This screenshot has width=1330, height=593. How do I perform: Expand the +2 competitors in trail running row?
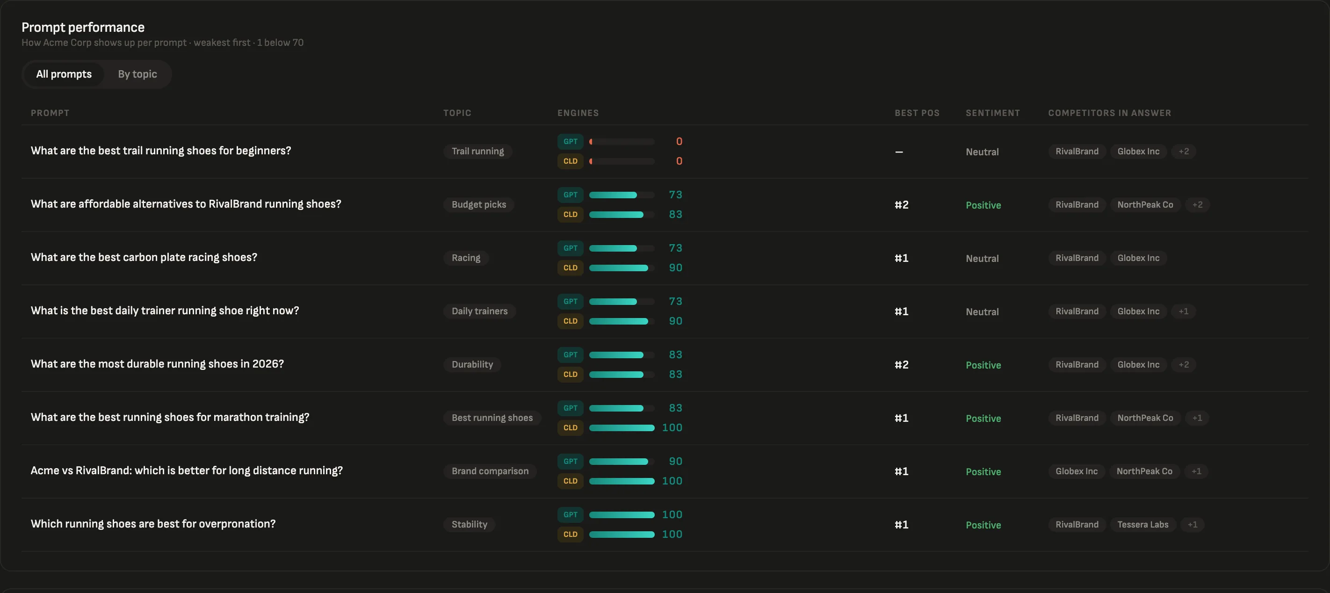(x=1183, y=151)
